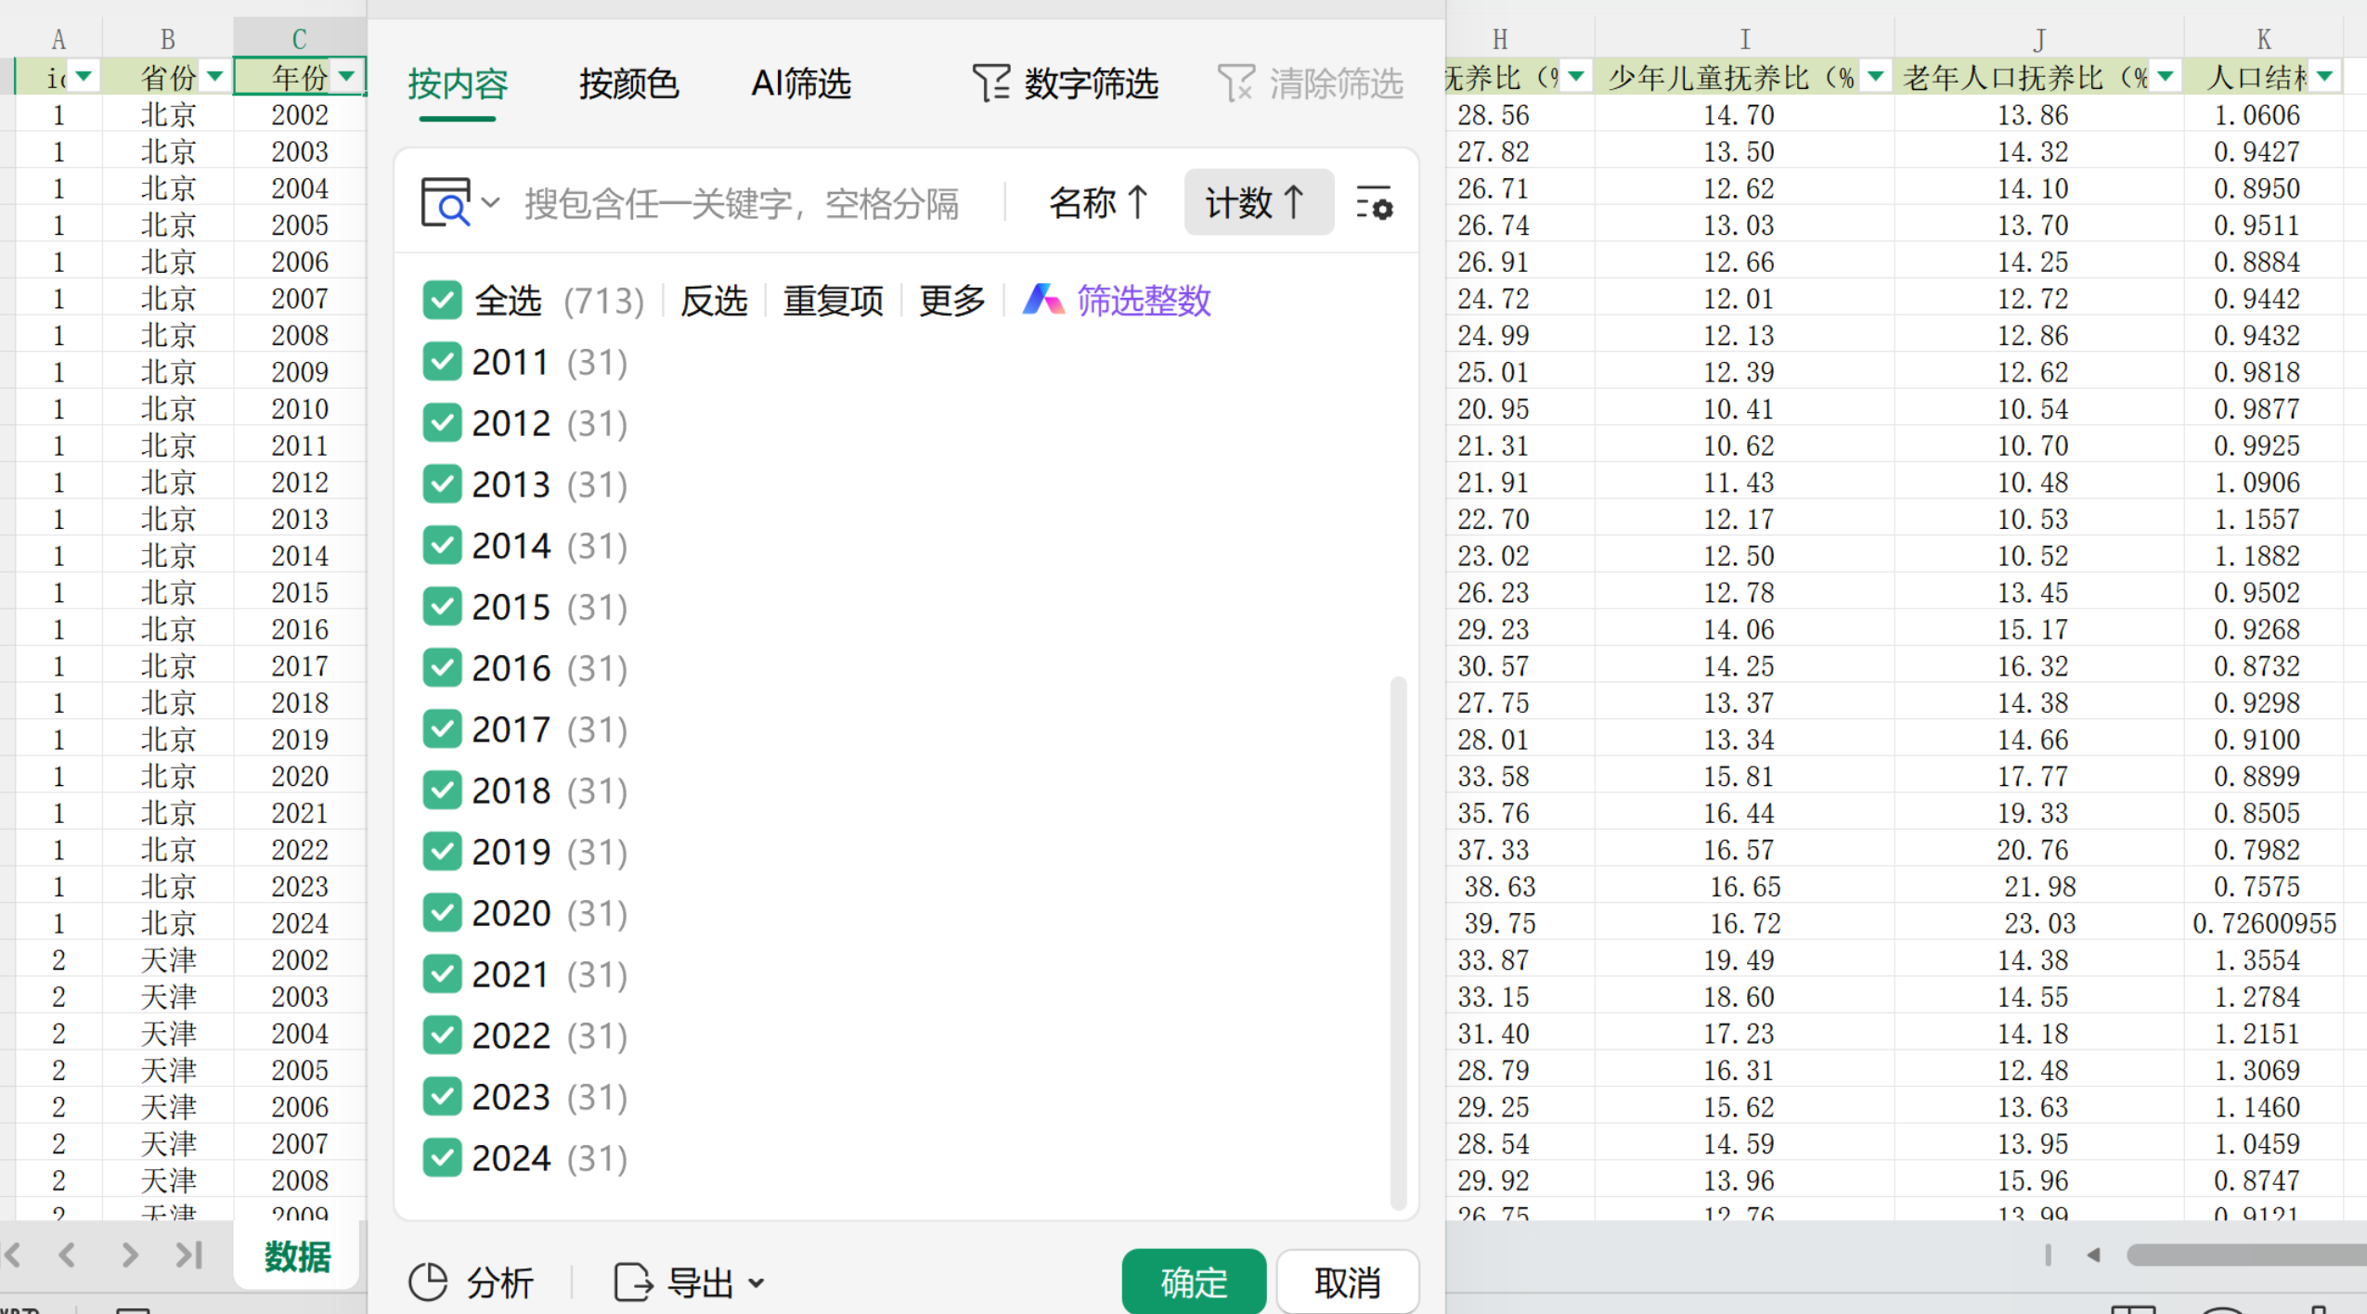
Task: Uncheck the 2011 year checkbox
Action: 442,361
